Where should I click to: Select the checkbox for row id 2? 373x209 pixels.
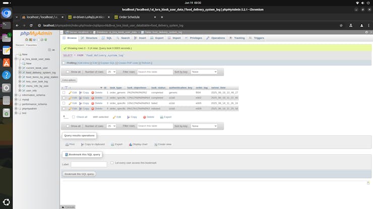pos(64,98)
